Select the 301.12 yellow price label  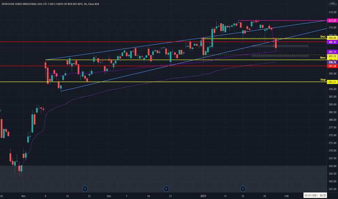(x=332, y=56)
